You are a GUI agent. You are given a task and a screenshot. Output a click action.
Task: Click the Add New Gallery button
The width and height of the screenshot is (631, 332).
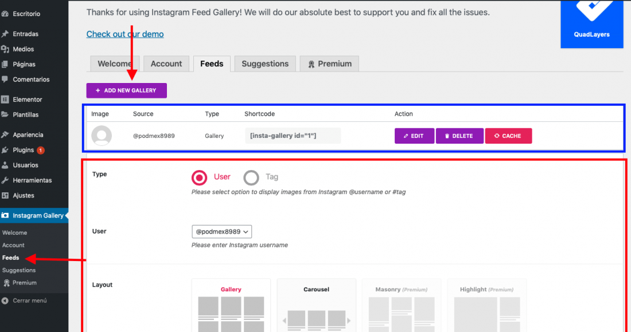126,91
